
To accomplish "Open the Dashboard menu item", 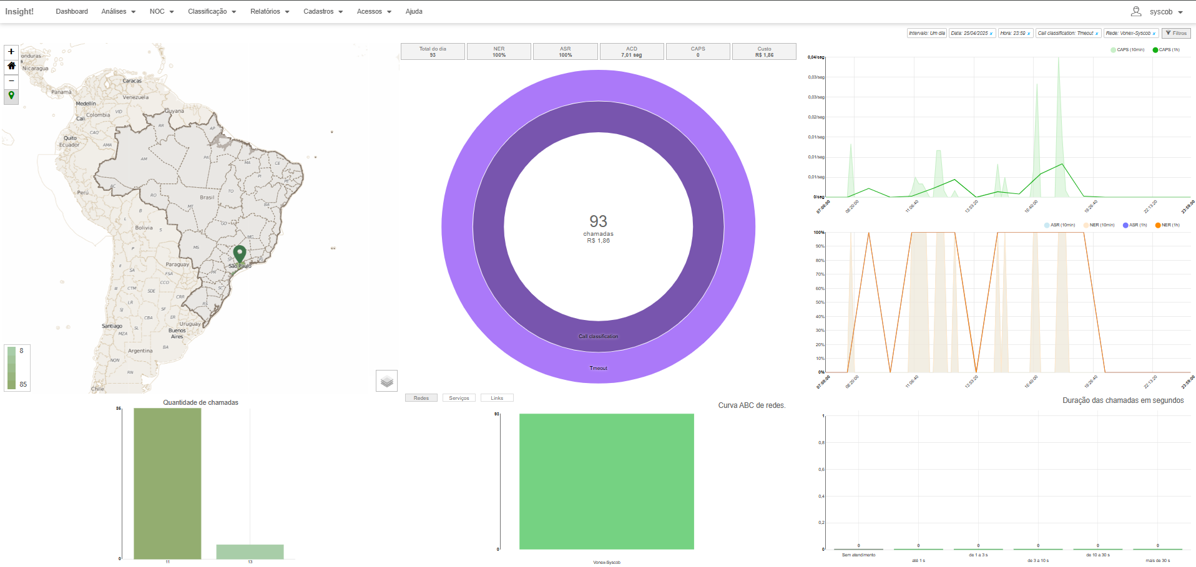I will coord(72,11).
